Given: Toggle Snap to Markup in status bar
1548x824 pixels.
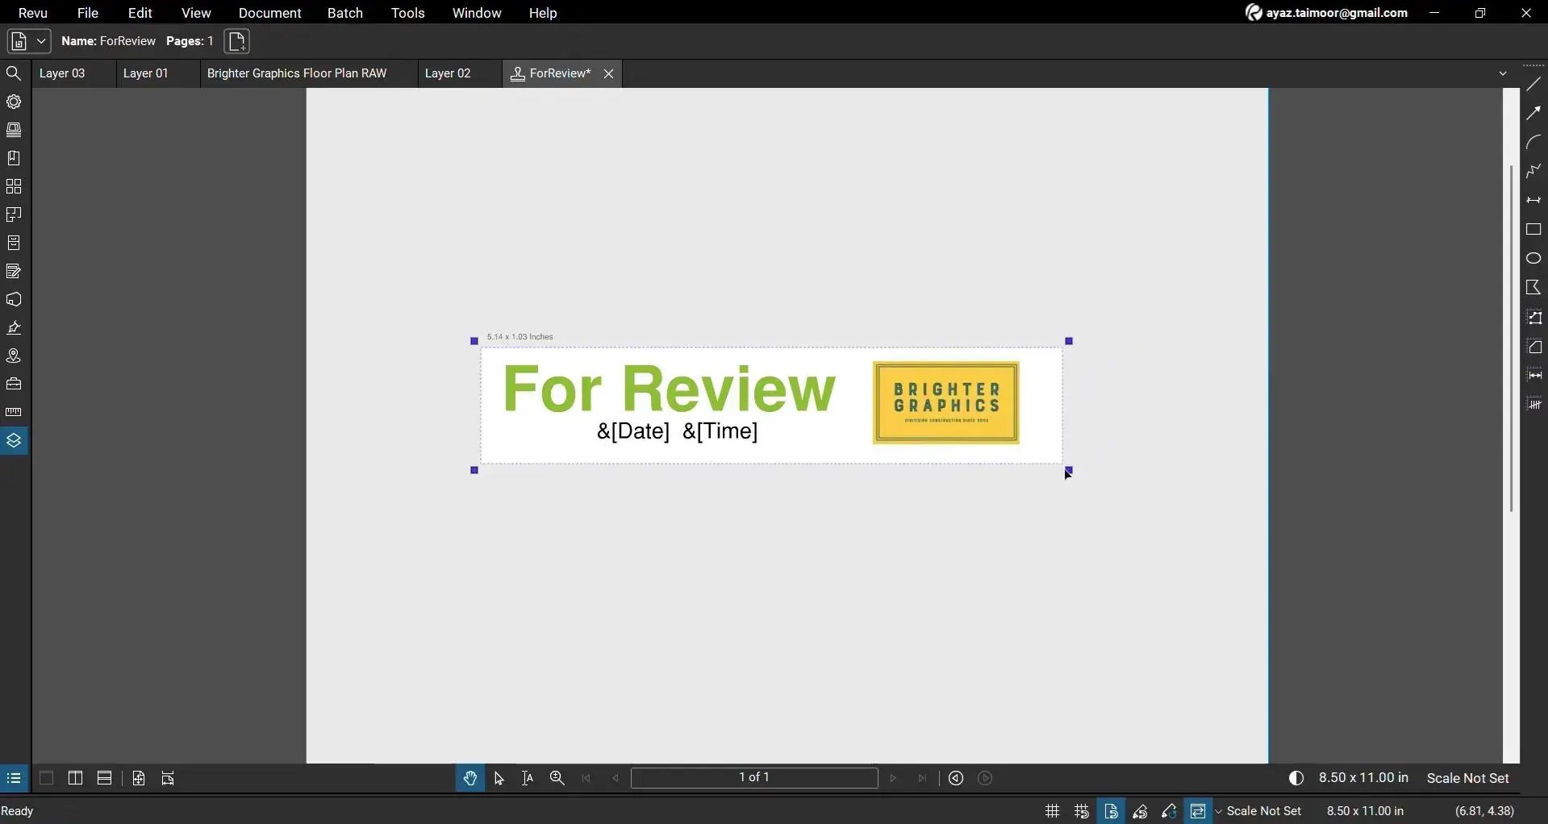Looking at the screenshot, I should tap(1140, 811).
